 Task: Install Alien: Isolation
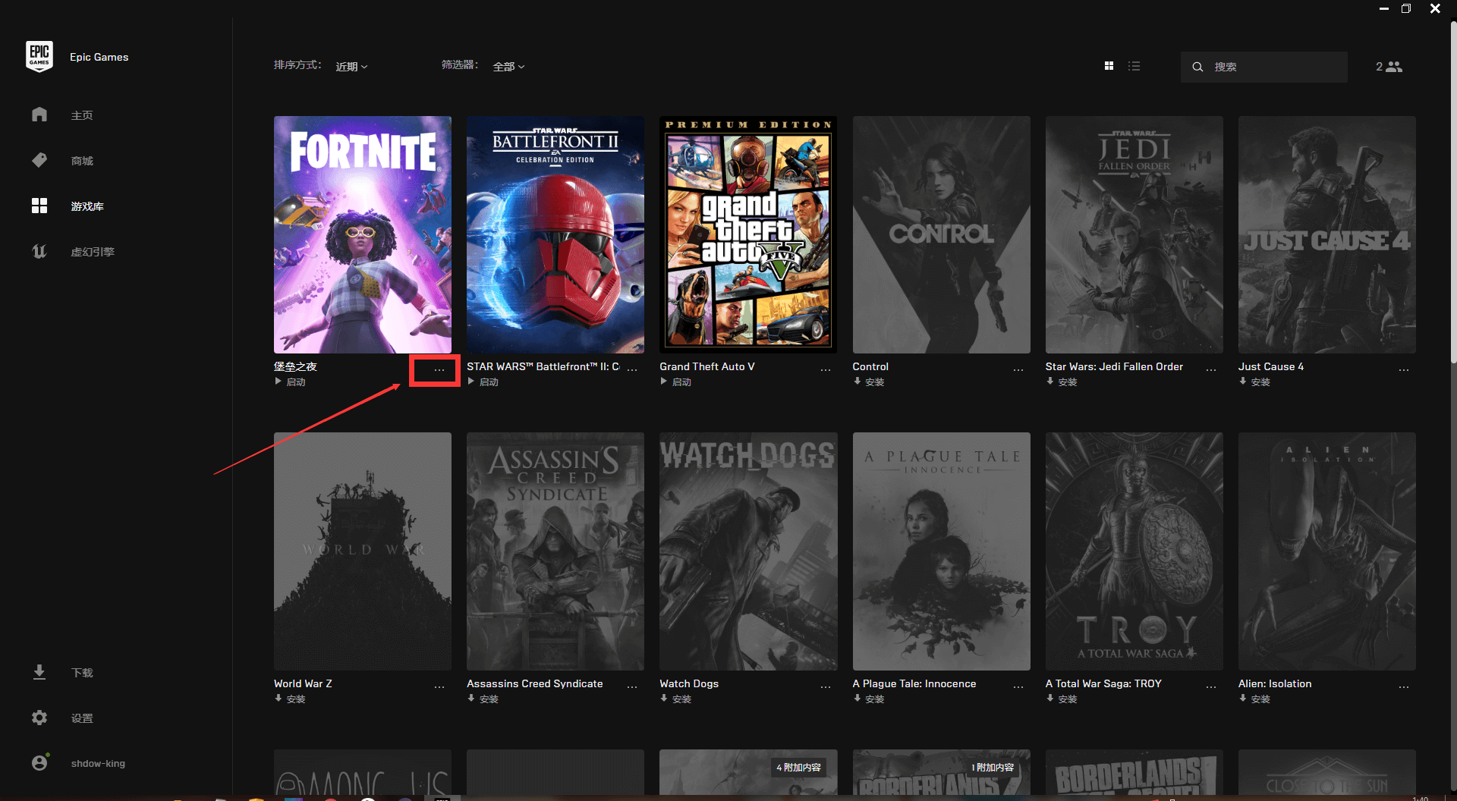(x=1254, y=699)
